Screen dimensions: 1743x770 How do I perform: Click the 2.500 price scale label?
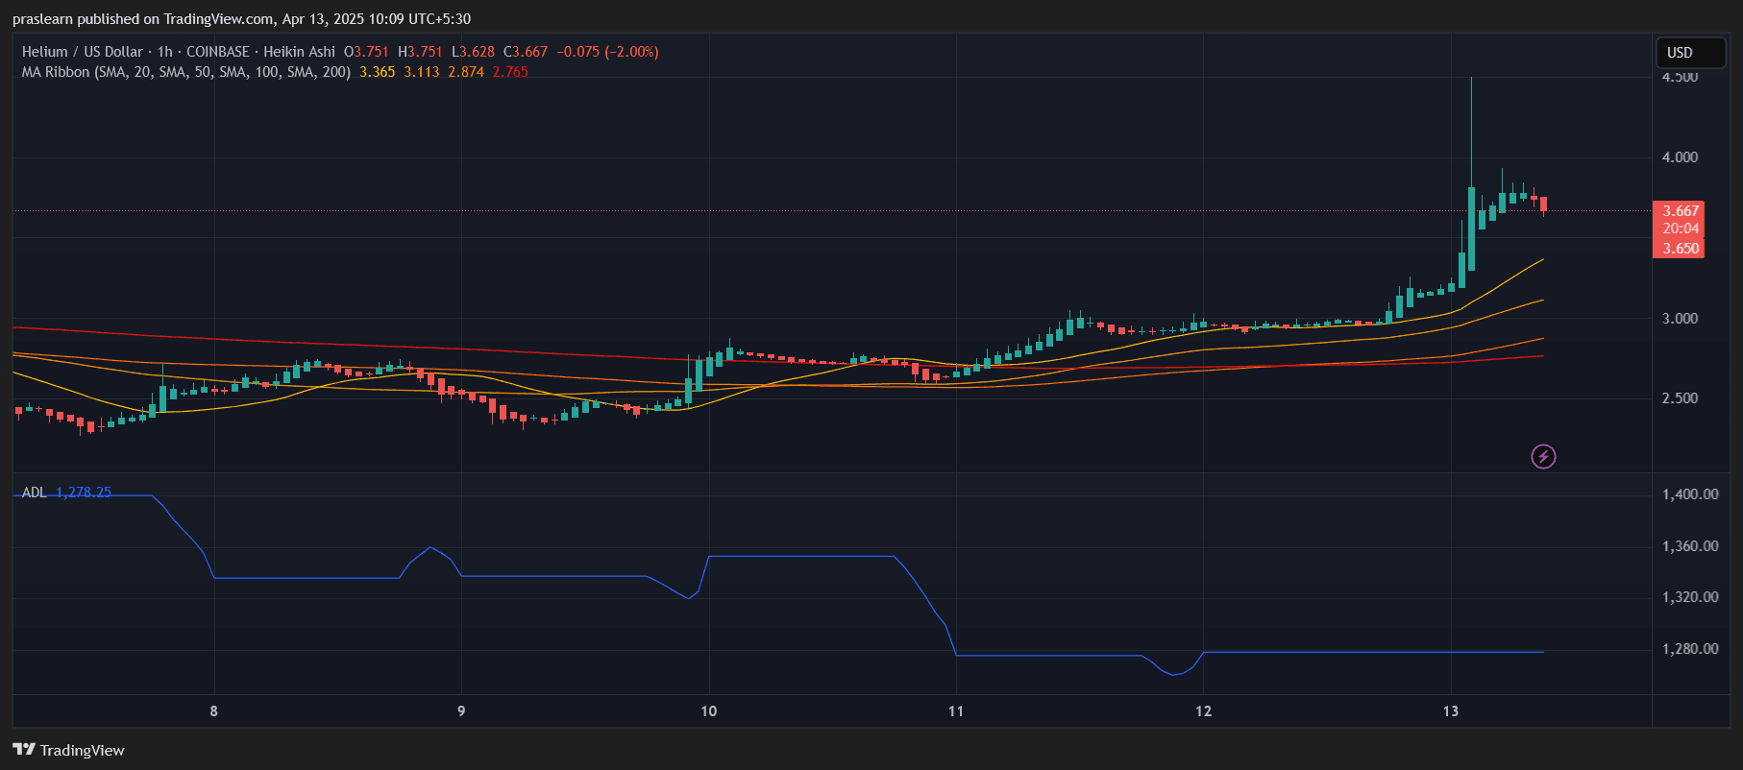1680,398
